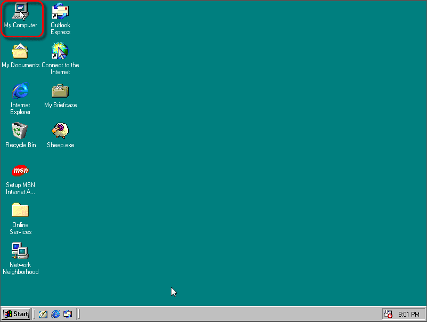Click Show Desktop in the Quick Launch bar
The height and width of the screenshot is (322, 427).
pos(43,314)
